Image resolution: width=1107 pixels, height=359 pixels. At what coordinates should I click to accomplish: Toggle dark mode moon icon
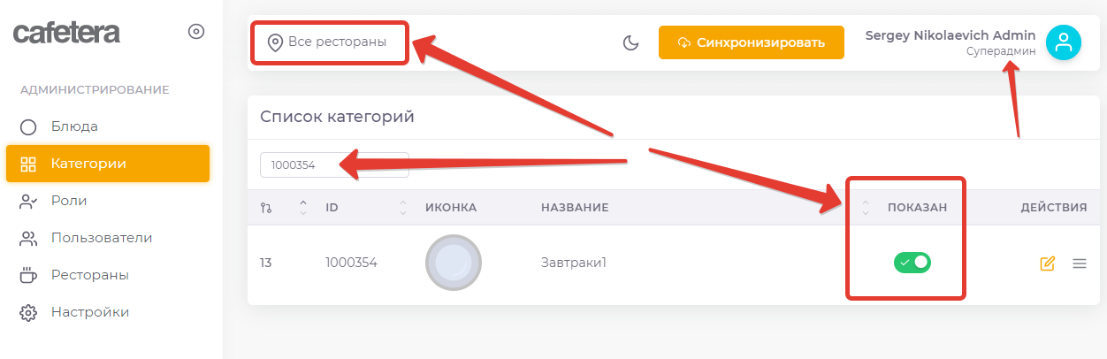tap(630, 42)
